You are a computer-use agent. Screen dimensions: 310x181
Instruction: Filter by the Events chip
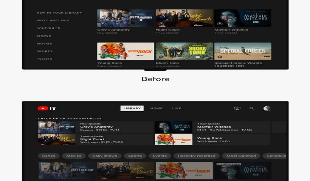tap(160, 156)
